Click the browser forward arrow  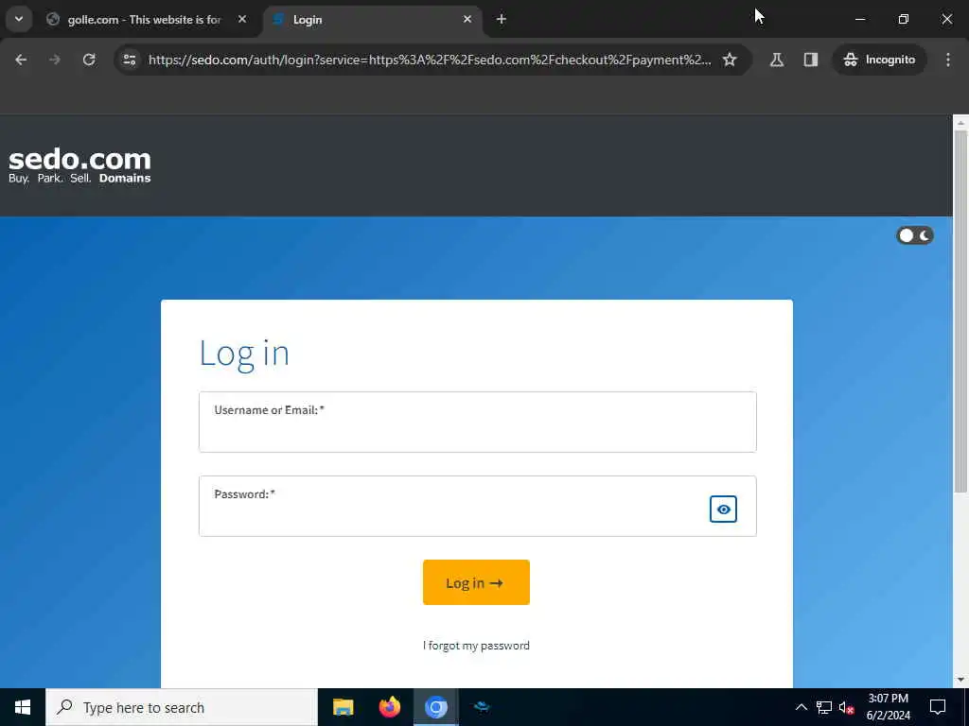[x=54, y=60]
